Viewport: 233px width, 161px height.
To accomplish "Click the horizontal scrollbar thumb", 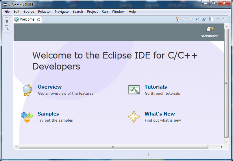I will (x=113, y=147).
